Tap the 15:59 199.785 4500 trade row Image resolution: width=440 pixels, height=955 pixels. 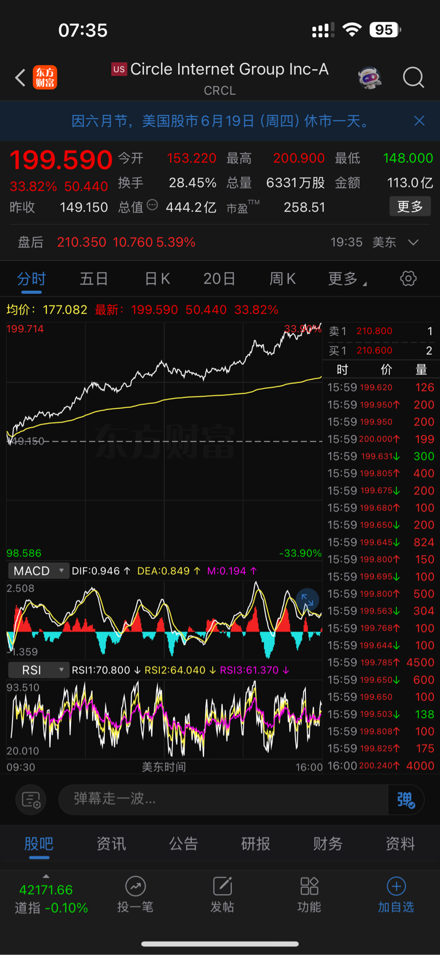(x=381, y=662)
